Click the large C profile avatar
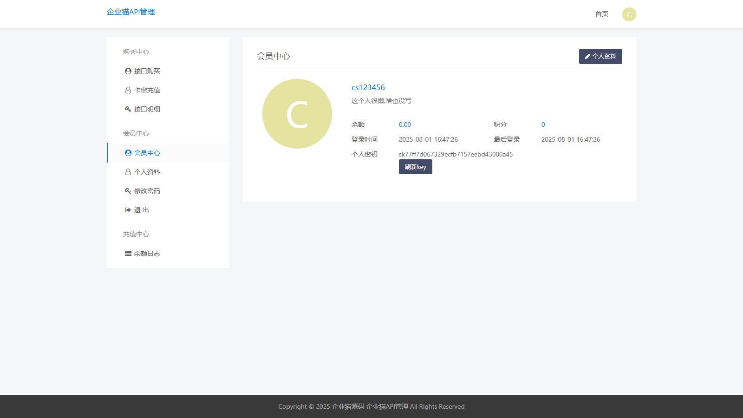The image size is (743, 418). 297,114
